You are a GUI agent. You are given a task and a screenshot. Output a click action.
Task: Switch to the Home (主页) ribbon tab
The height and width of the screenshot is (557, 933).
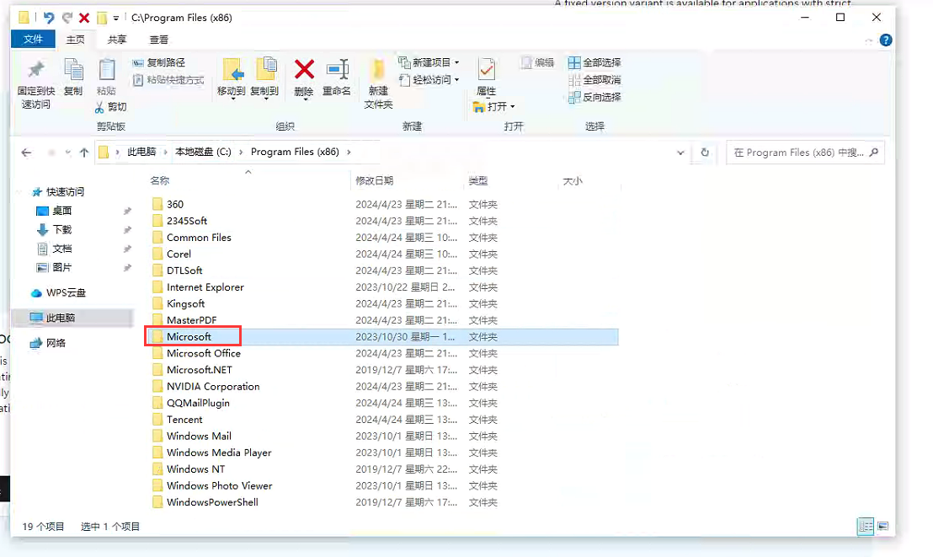[76, 40]
